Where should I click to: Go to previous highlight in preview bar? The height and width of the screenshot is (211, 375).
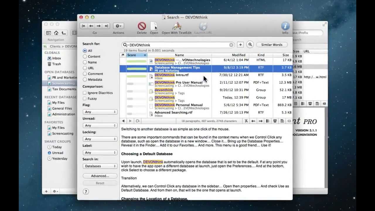pyautogui.click(x=253, y=121)
